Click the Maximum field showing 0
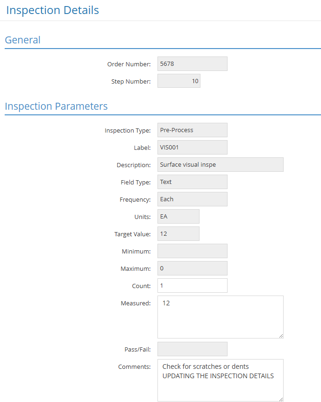This screenshot has height=402, width=321. (192, 268)
